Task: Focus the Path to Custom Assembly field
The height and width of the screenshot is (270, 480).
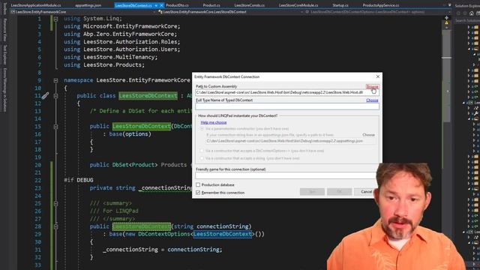Action: coord(287,92)
